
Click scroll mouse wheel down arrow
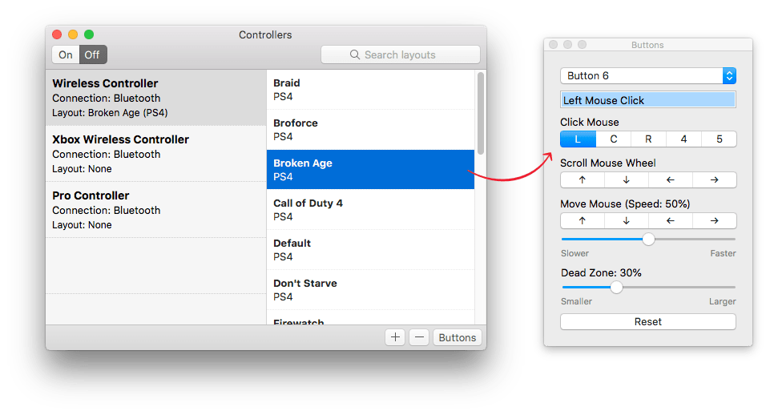[x=627, y=179]
